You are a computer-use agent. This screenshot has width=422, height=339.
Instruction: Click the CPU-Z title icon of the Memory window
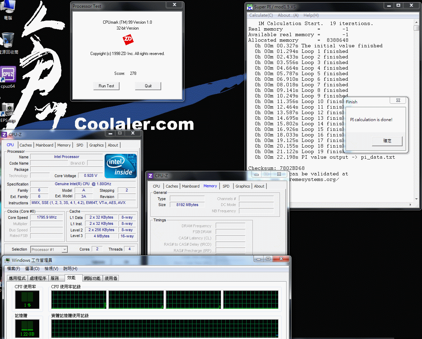click(x=150, y=176)
